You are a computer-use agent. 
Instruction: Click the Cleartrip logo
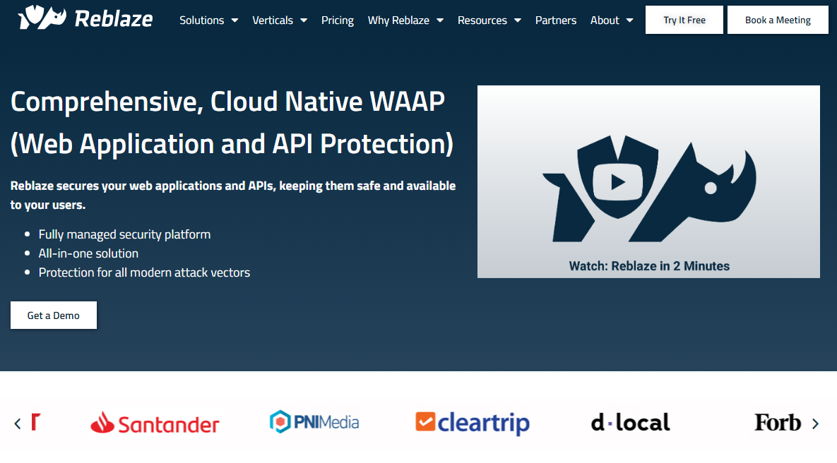point(473,423)
